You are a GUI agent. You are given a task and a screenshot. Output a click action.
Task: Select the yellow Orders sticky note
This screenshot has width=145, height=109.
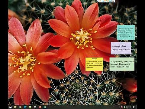point(94,64)
